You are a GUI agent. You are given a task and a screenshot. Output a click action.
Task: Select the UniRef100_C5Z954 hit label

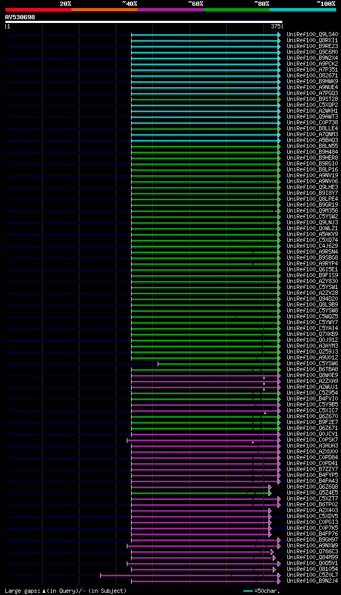[x=312, y=393]
